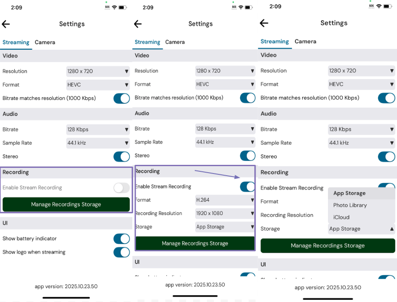This screenshot has height=302, width=397.
Task: Open the 1920 x 1080 Recording Resolution dropdown
Action: pos(225,213)
